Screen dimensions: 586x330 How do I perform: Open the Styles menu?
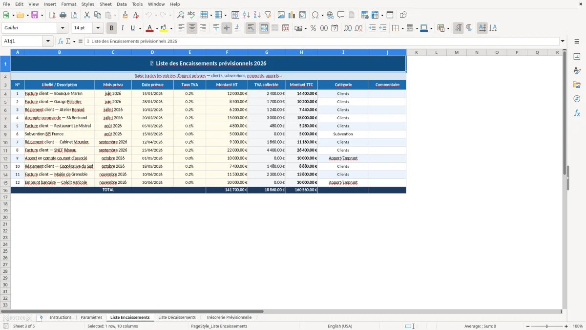coord(88,4)
